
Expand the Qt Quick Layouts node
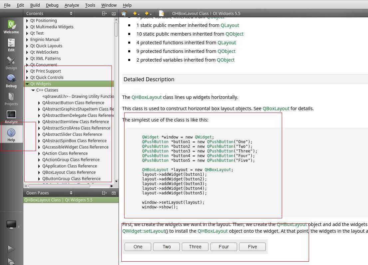tap(27, 46)
